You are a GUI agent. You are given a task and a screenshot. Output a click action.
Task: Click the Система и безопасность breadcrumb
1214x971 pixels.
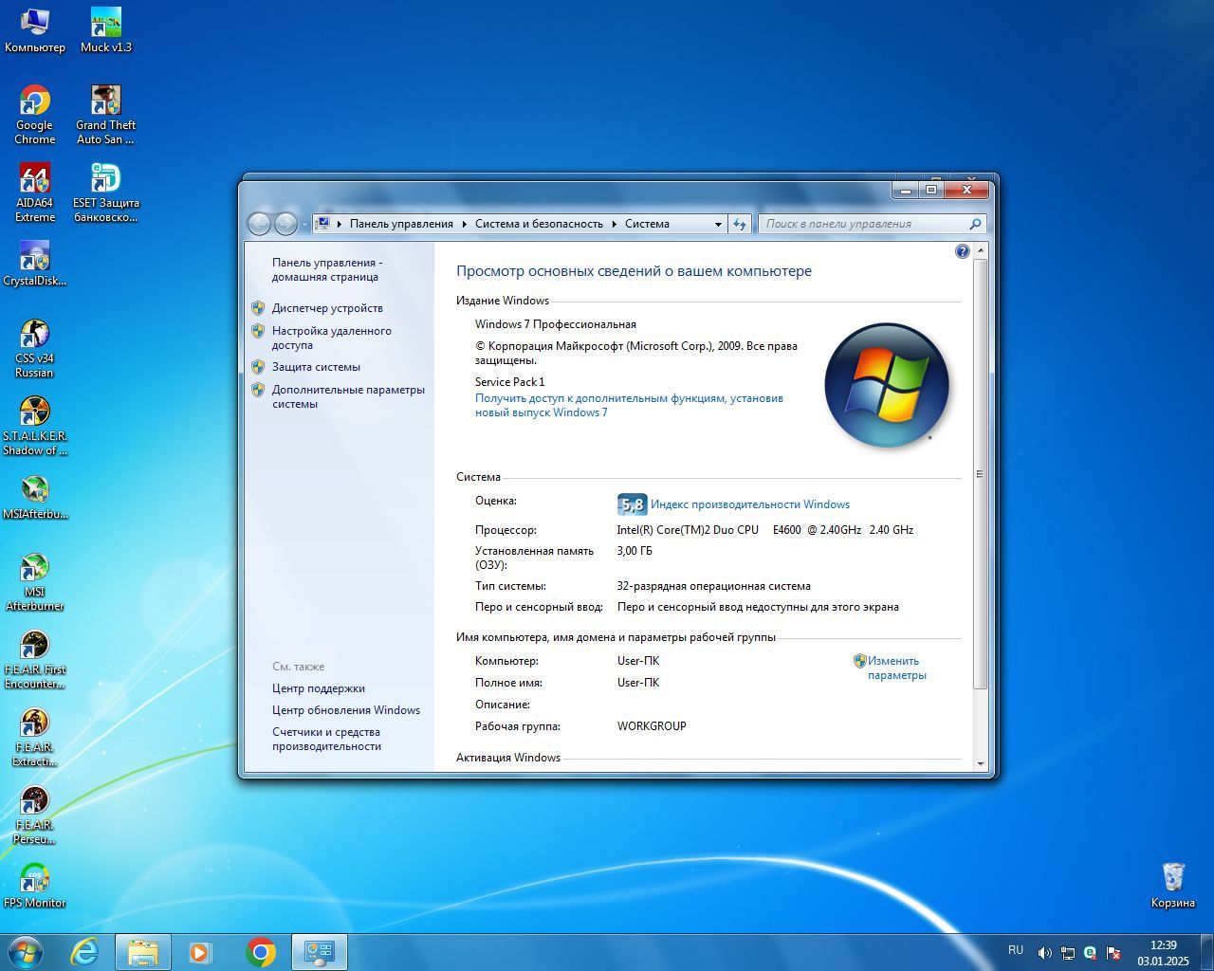click(x=539, y=224)
